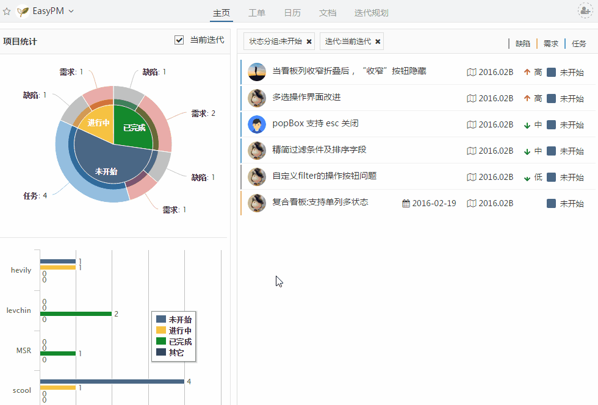The image size is (598, 405).
Task: Open ticket 自定义filter的操作按钮问题
Action: point(324,176)
